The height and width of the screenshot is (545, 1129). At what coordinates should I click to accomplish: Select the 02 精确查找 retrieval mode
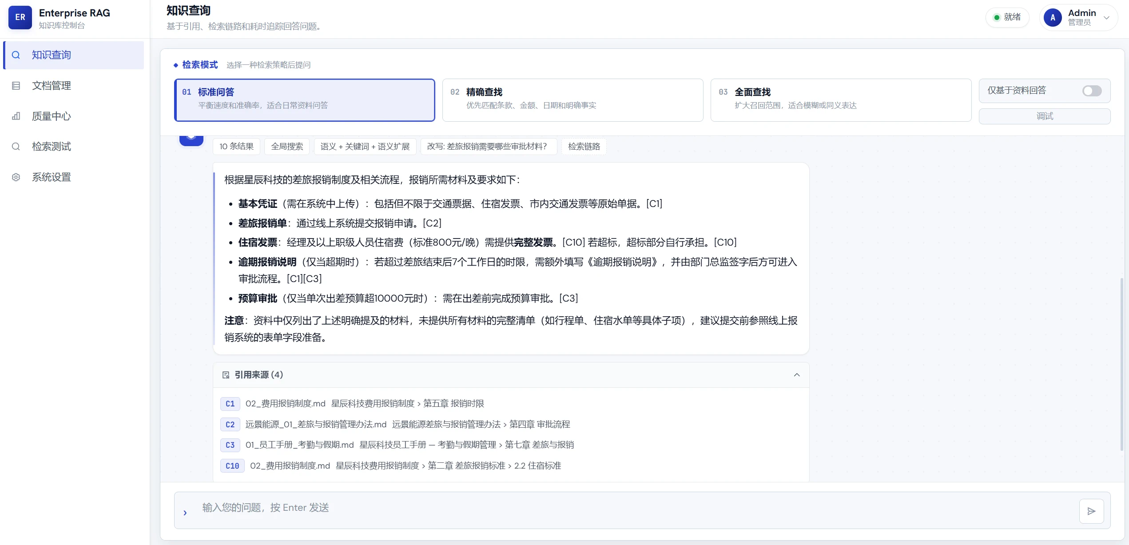pos(573,100)
